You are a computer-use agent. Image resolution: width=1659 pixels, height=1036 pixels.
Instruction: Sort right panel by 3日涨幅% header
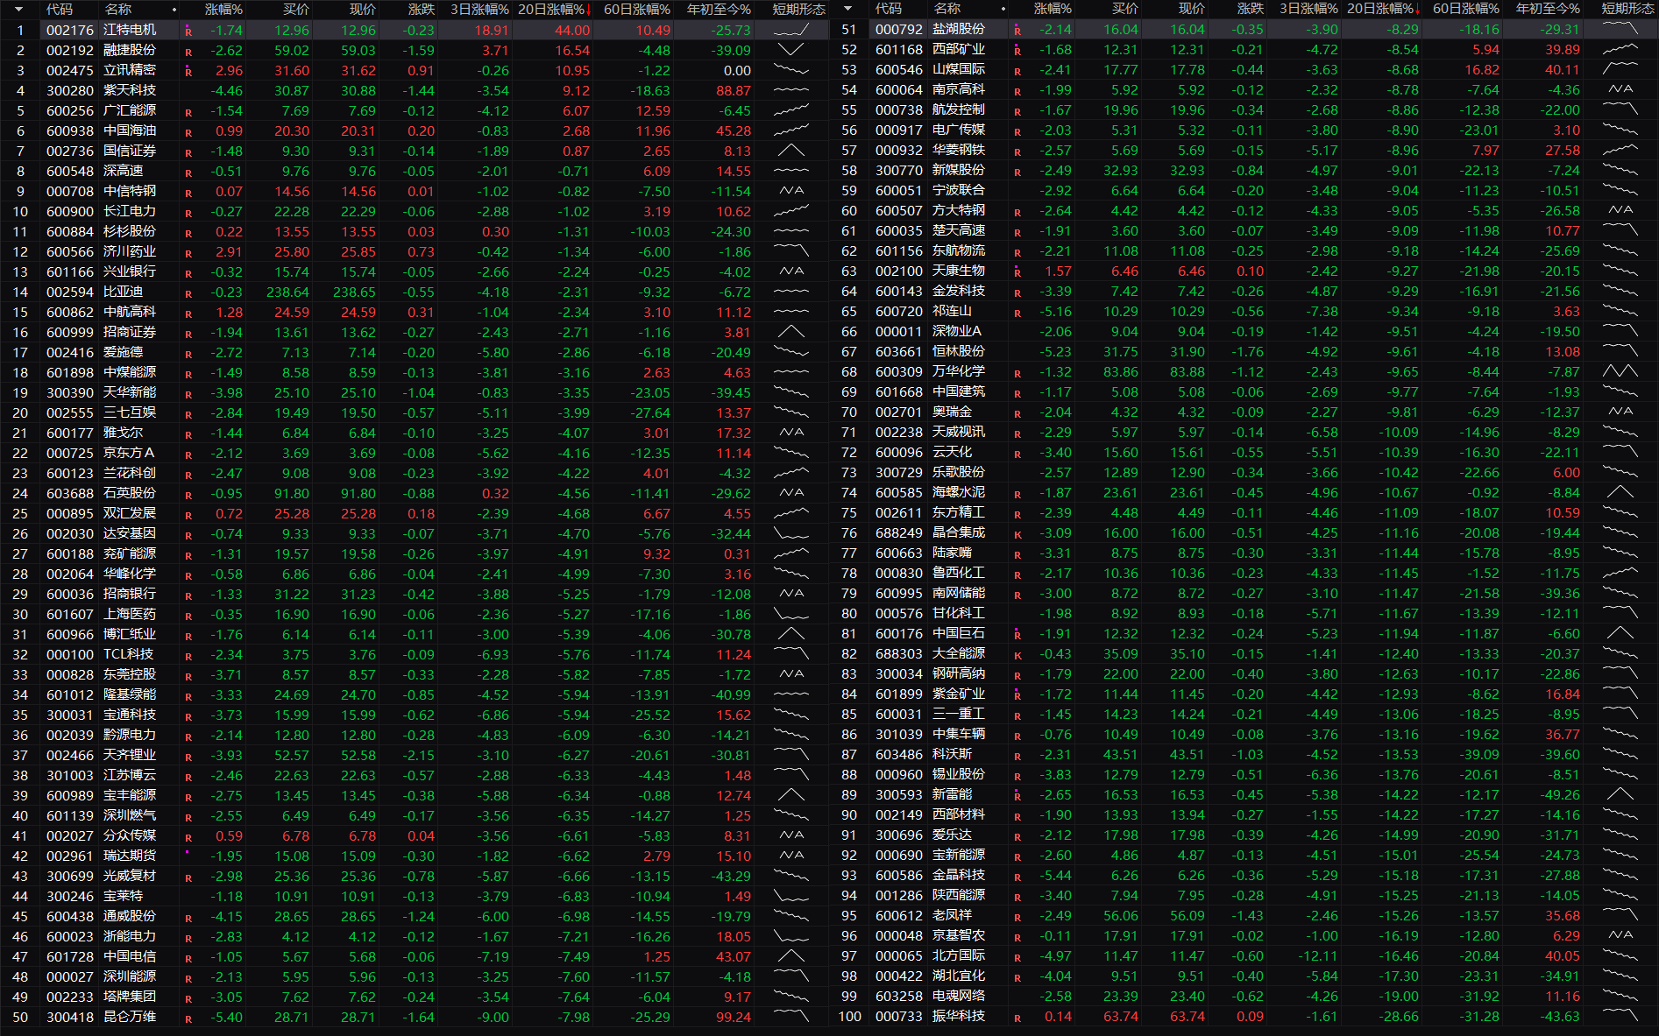(x=1308, y=9)
